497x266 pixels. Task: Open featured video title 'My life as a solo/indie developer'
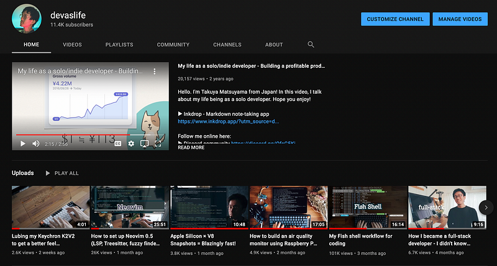[252, 66]
